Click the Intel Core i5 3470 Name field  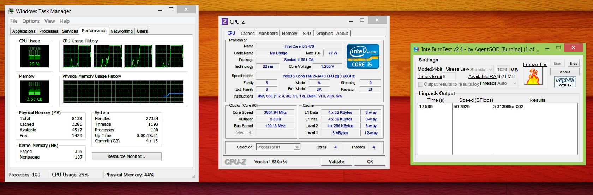(299, 46)
